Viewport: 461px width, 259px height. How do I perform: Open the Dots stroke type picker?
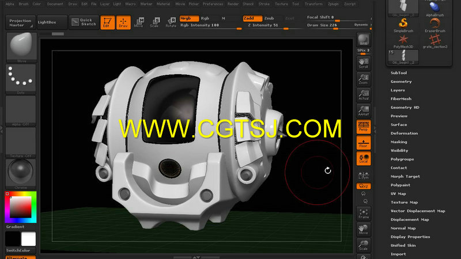point(21,79)
